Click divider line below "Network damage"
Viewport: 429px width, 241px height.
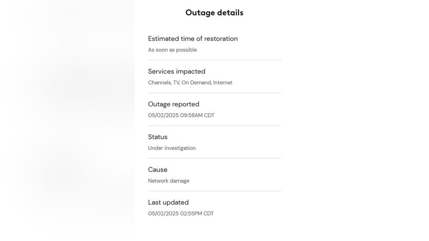[x=214, y=191]
